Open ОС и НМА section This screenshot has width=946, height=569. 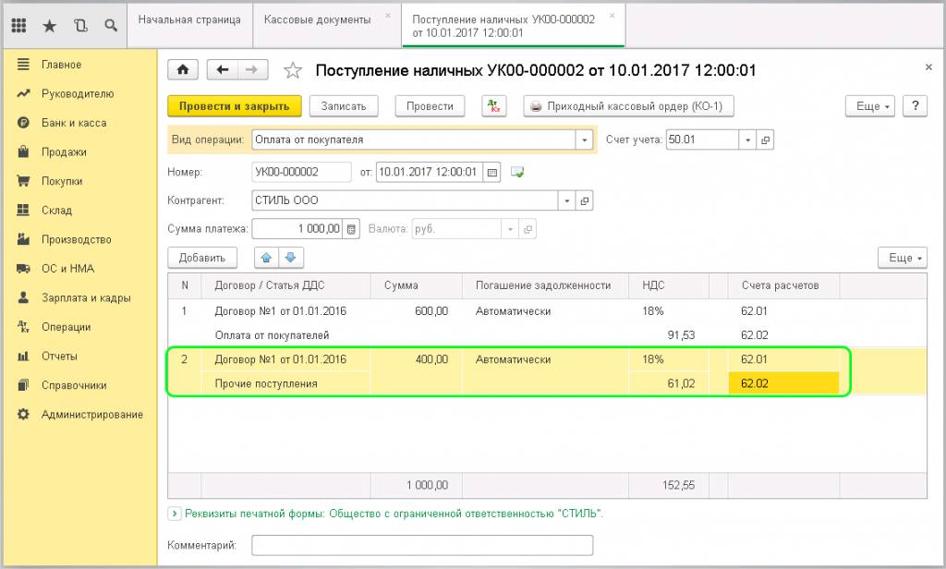click(x=68, y=269)
